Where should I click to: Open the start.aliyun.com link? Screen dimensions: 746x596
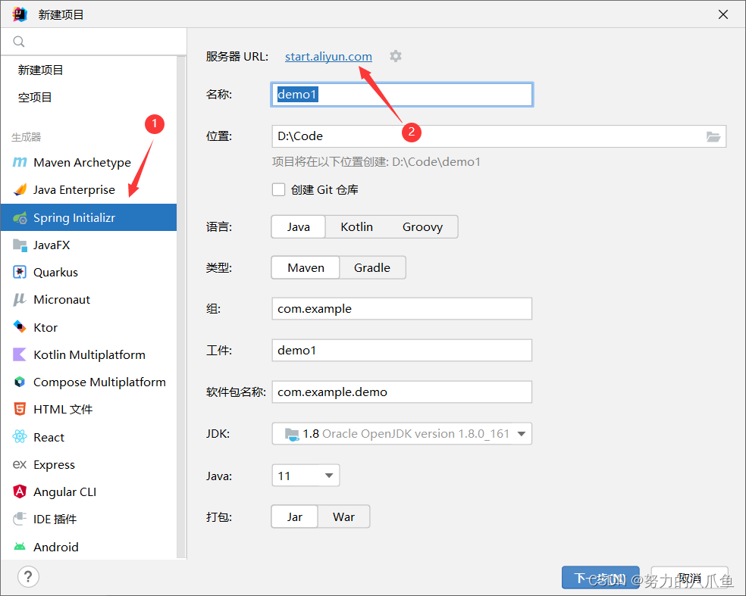[328, 55]
